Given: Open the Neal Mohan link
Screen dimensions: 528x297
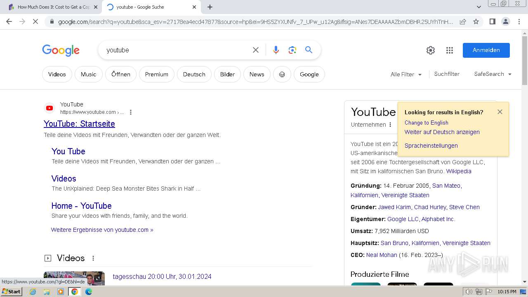Looking at the screenshot, I should tap(382, 255).
